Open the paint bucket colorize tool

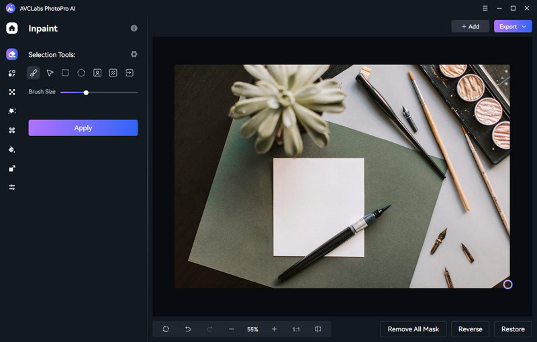point(12,150)
